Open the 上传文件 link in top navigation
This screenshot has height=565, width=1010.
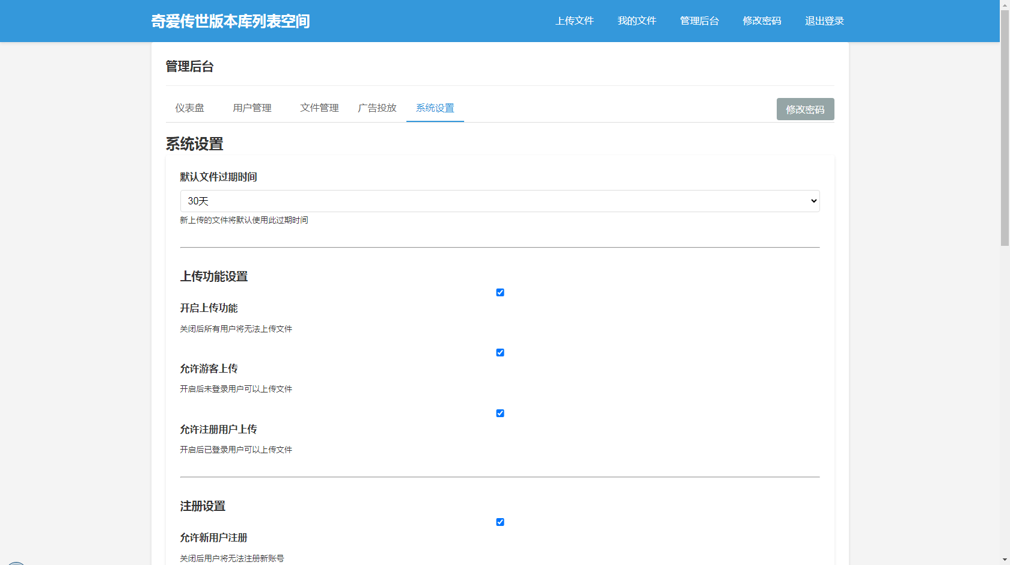coord(574,21)
